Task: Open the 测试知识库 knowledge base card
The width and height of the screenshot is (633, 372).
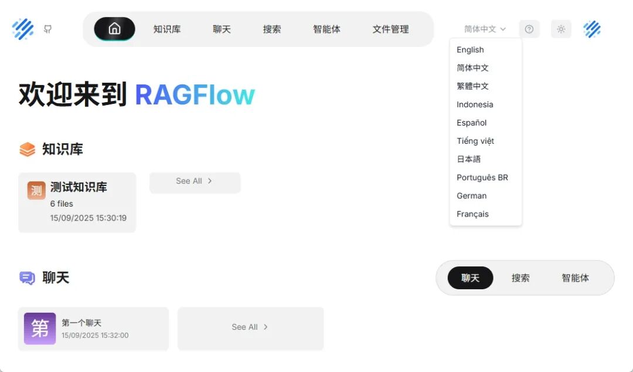Action: point(87,202)
